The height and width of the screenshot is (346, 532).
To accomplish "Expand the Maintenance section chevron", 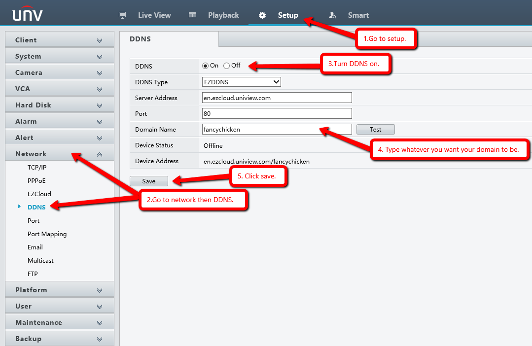I will click(x=100, y=323).
